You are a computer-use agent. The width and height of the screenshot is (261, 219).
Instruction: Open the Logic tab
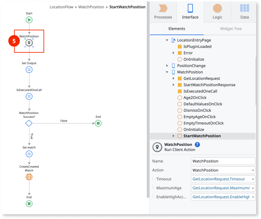(x=217, y=11)
